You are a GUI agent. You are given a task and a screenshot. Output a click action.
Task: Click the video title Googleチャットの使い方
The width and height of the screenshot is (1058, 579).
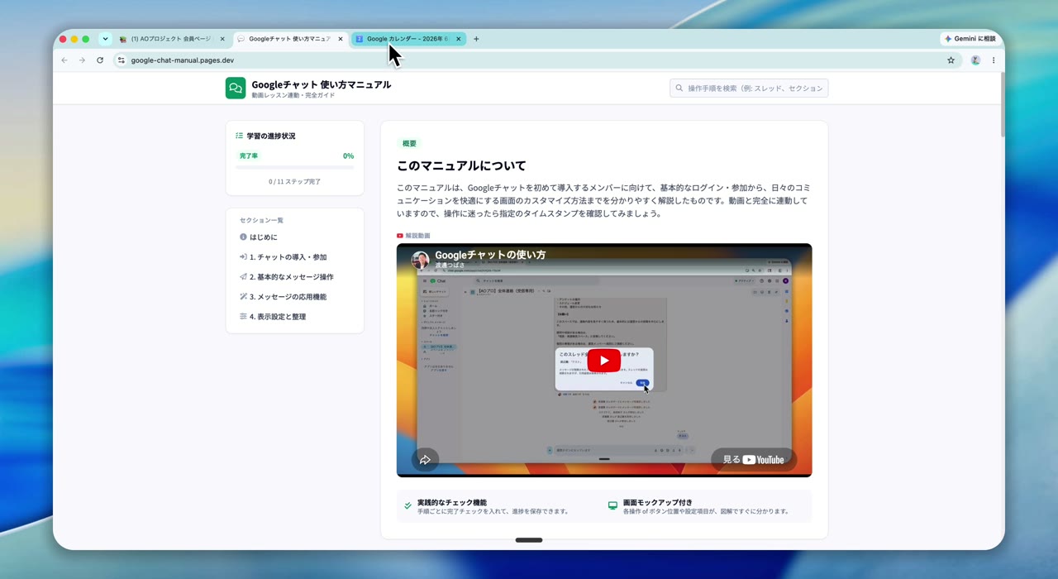[490, 255]
